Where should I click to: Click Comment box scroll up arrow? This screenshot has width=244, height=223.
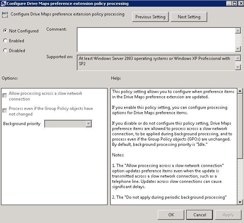(238, 31)
